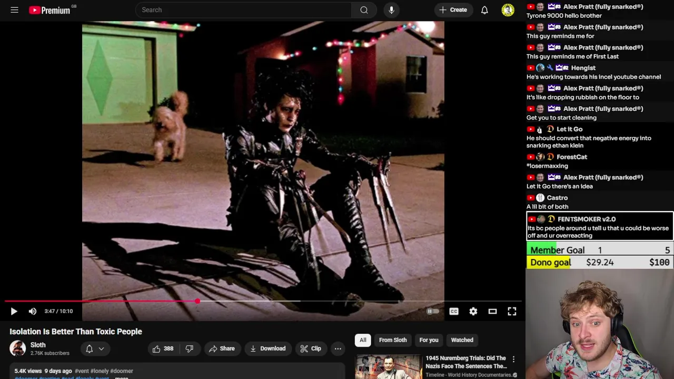Click Hengist chat username
Viewport: 674px width, 379px height.
583,68
